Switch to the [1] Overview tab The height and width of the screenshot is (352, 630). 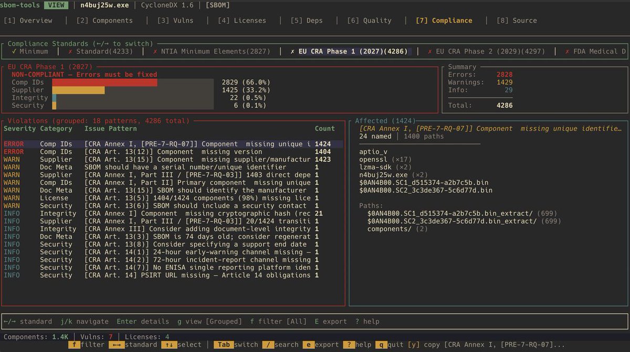coord(28,20)
